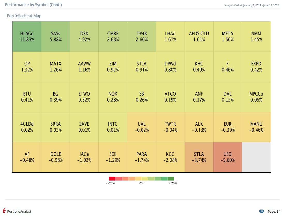Select the empty gray heat map cell

tap(256, 157)
